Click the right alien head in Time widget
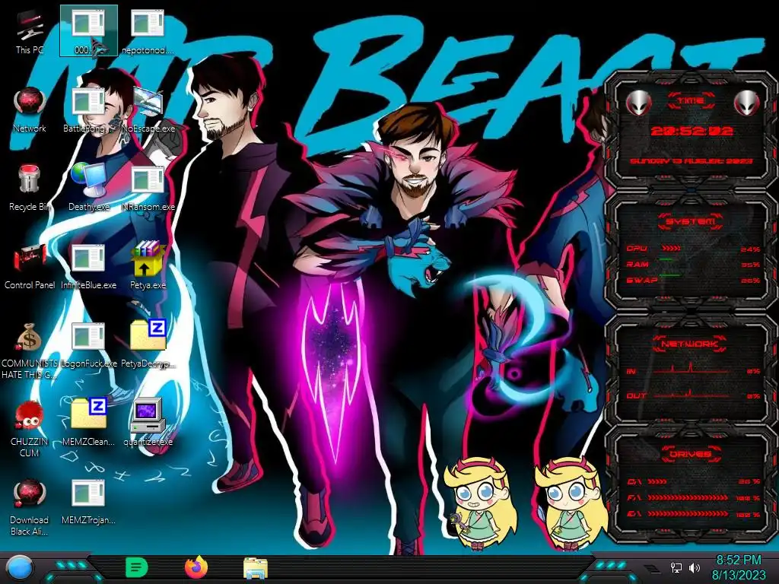This screenshot has height=584, width=779. [x=746, y=103]
